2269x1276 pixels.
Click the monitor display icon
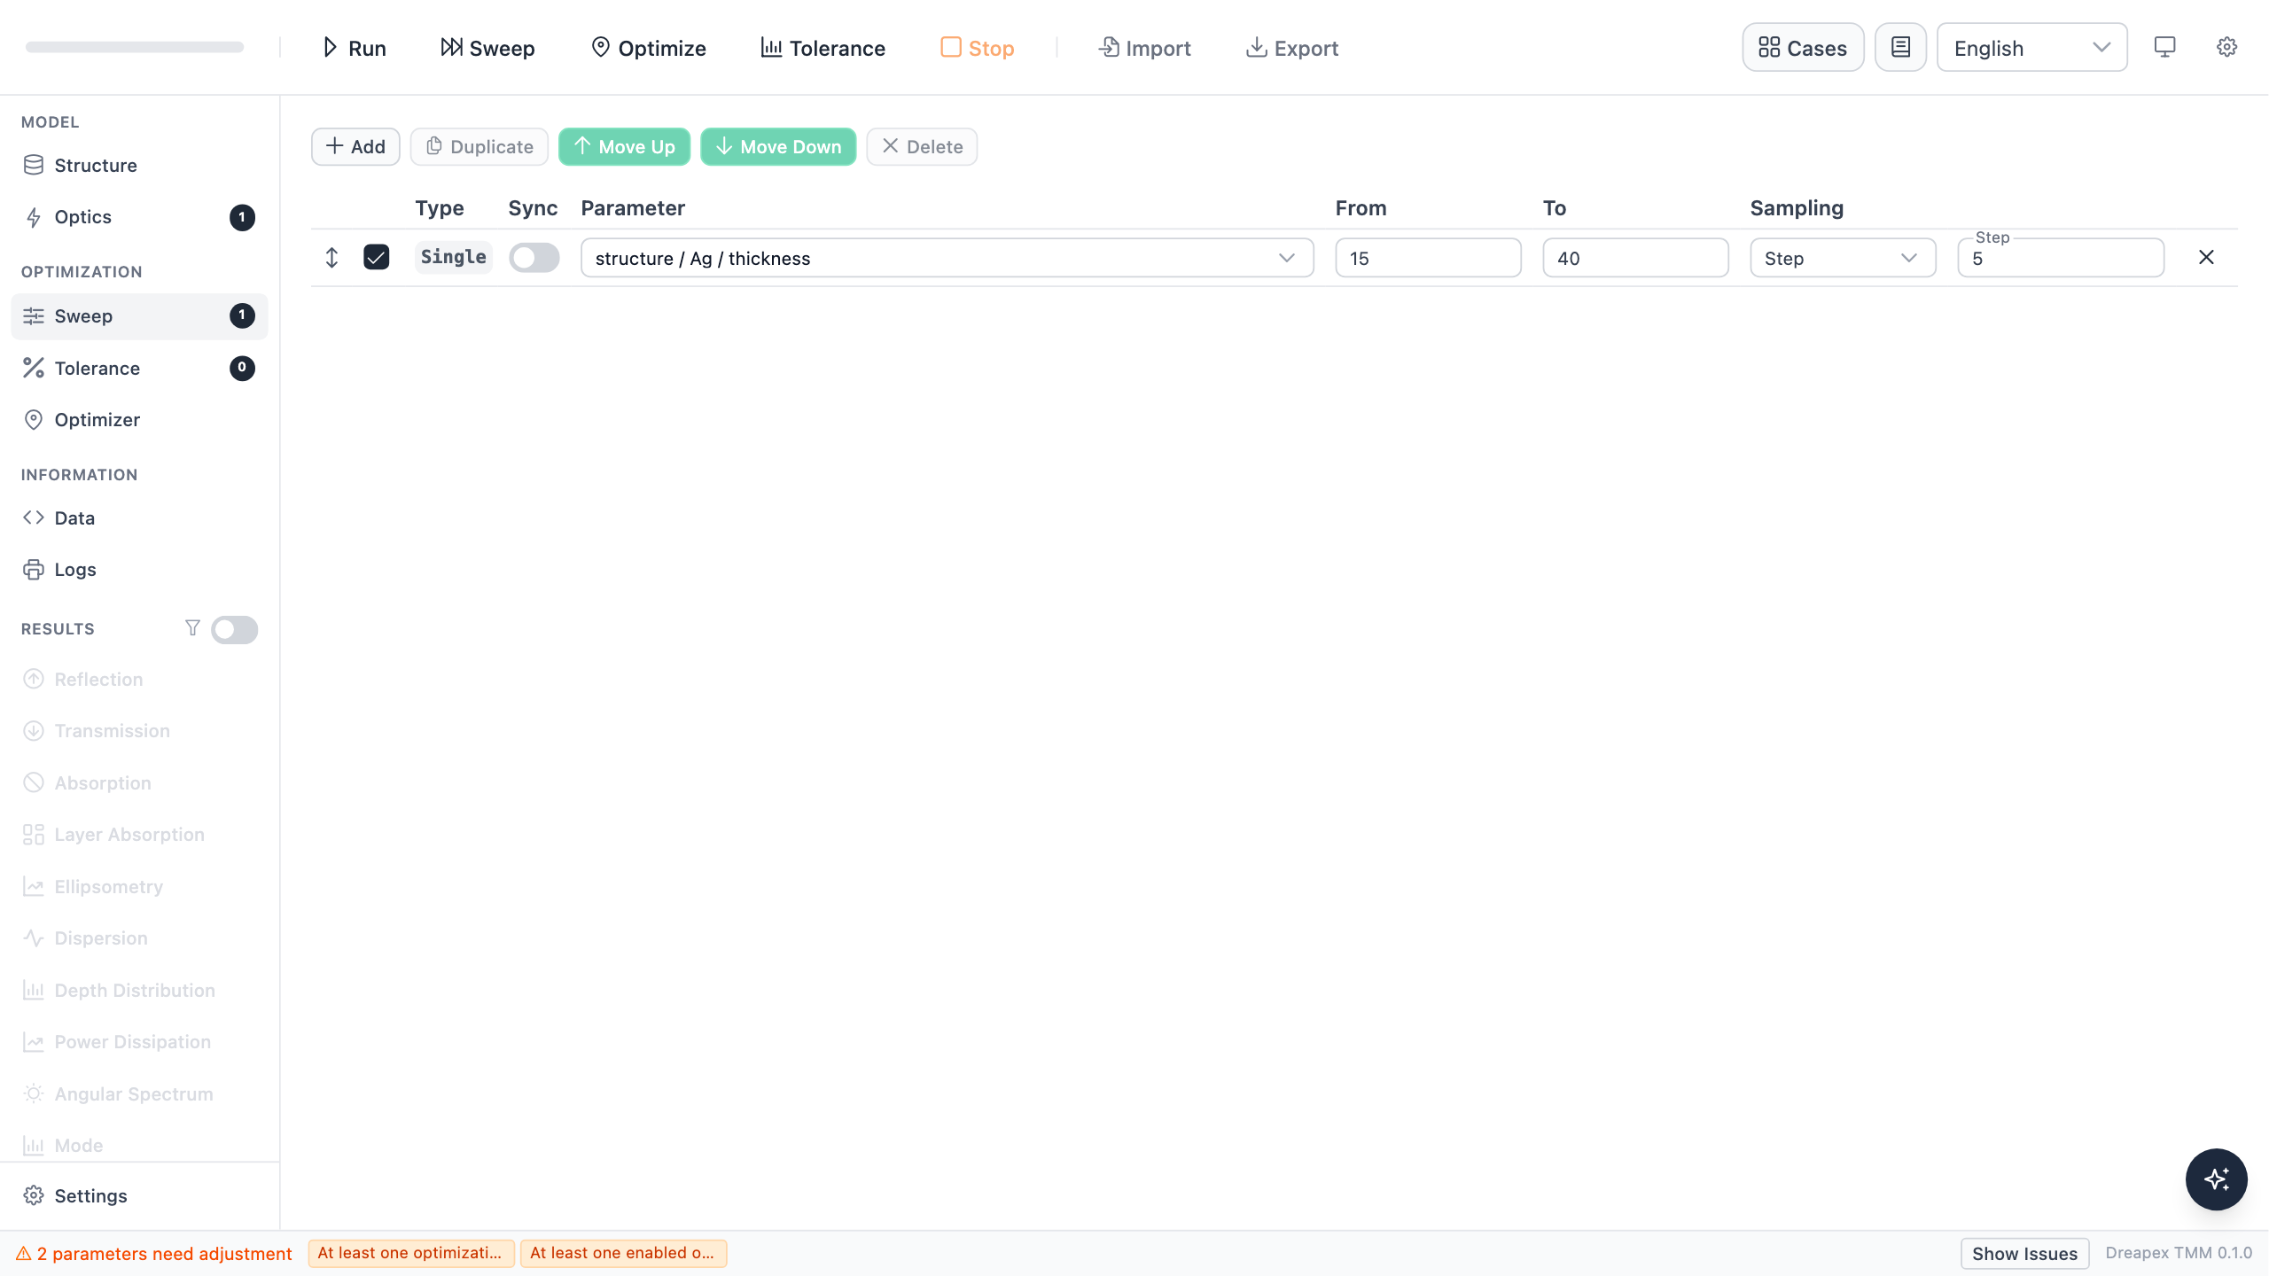pos(2164,47)
